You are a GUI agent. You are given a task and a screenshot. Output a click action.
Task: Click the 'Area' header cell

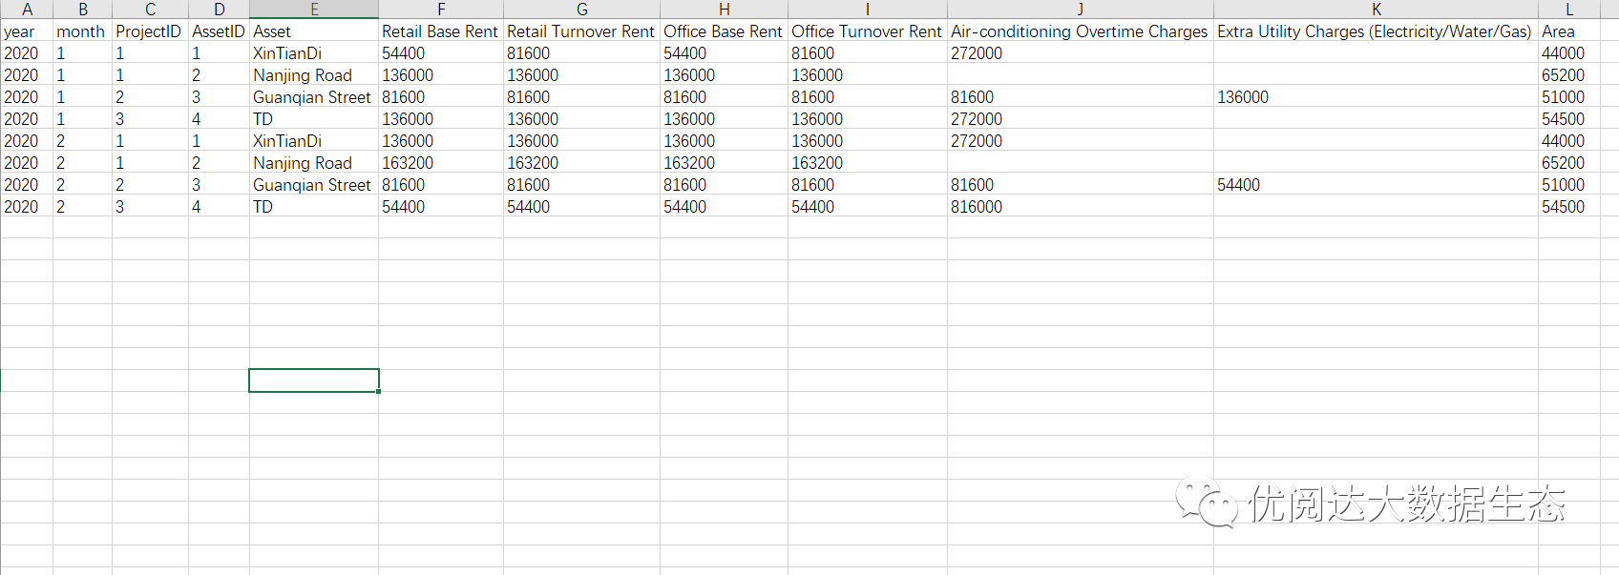pos(1568,31)
